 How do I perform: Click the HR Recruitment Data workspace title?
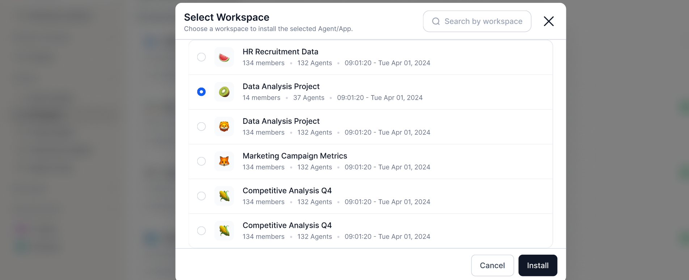(x=280, y=52)
